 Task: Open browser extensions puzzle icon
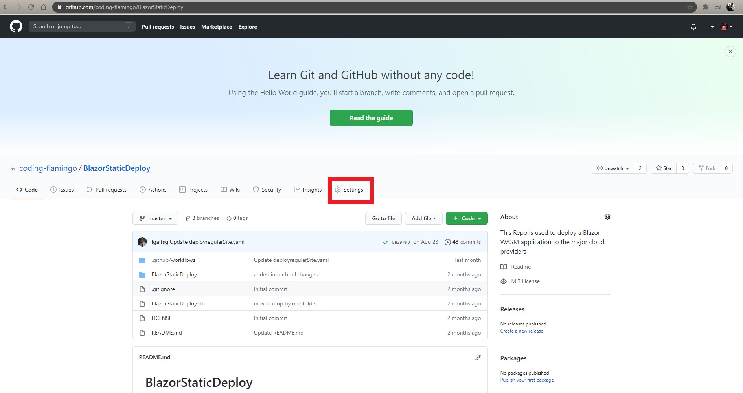coord(706,7)
